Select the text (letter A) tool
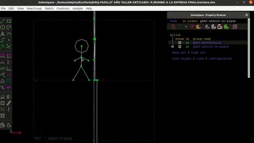Image resolution: width=254 pixels, height=143 pixels. (3, 34)
